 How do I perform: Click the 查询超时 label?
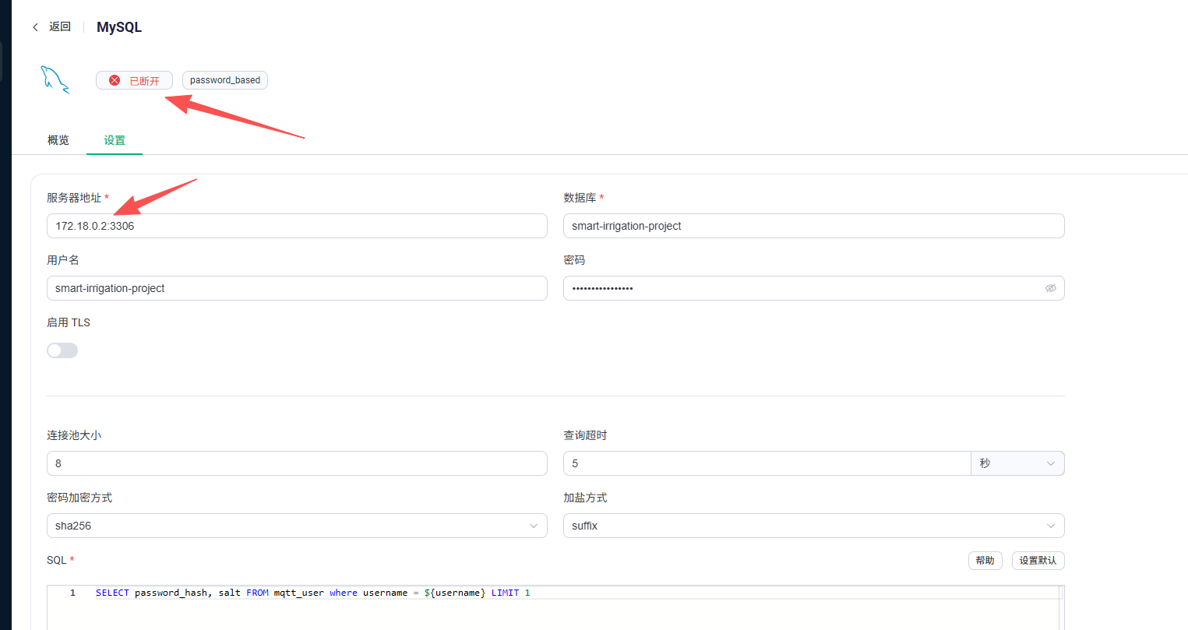[585, 435]
